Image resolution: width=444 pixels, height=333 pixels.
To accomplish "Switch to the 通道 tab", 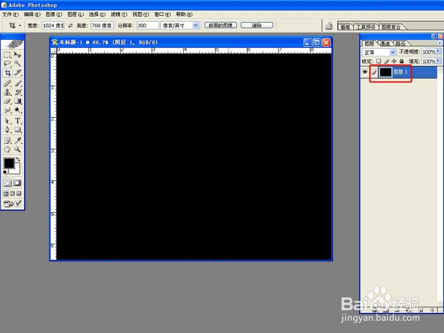I will [385, 44].
